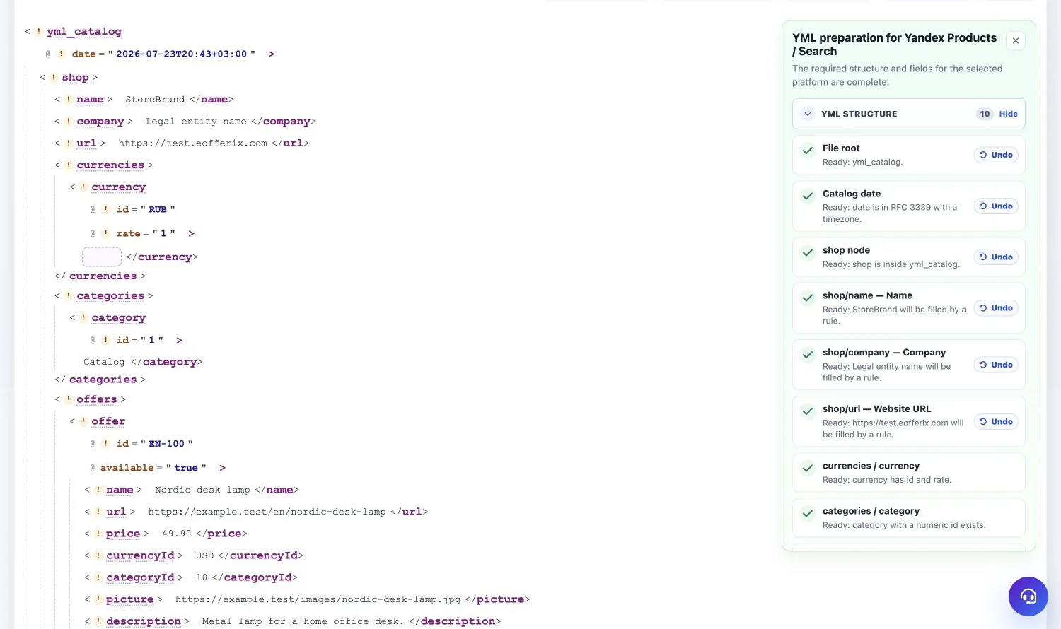Image resolution: width=1061 pixels, height=629 pixels.
Task: Click the warning icon next to date attribute
Action: 62,54
